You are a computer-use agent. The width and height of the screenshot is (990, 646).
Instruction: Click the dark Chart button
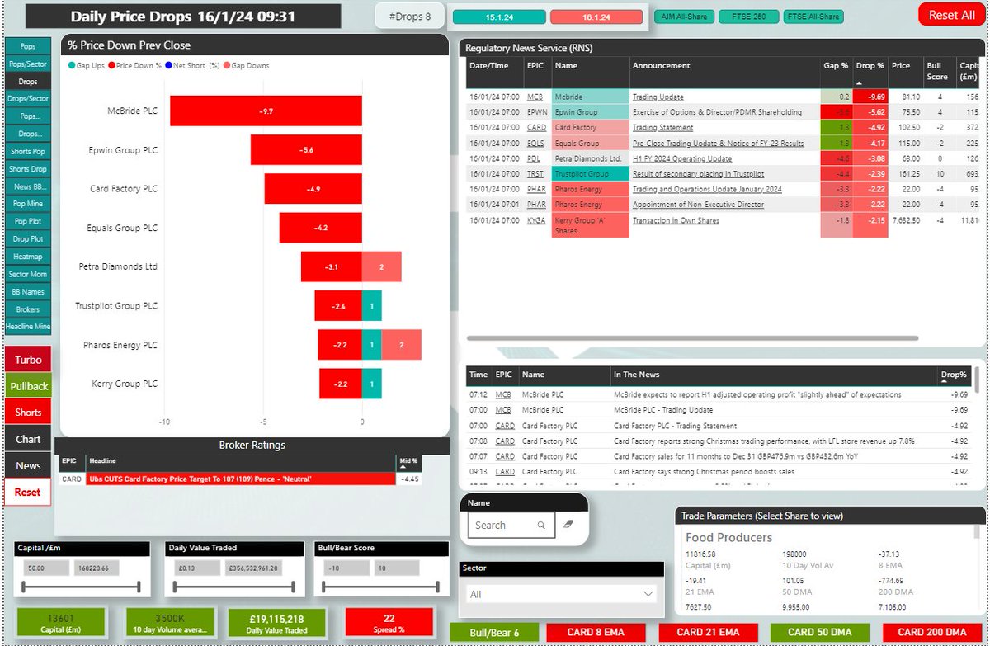click(28, 439)
